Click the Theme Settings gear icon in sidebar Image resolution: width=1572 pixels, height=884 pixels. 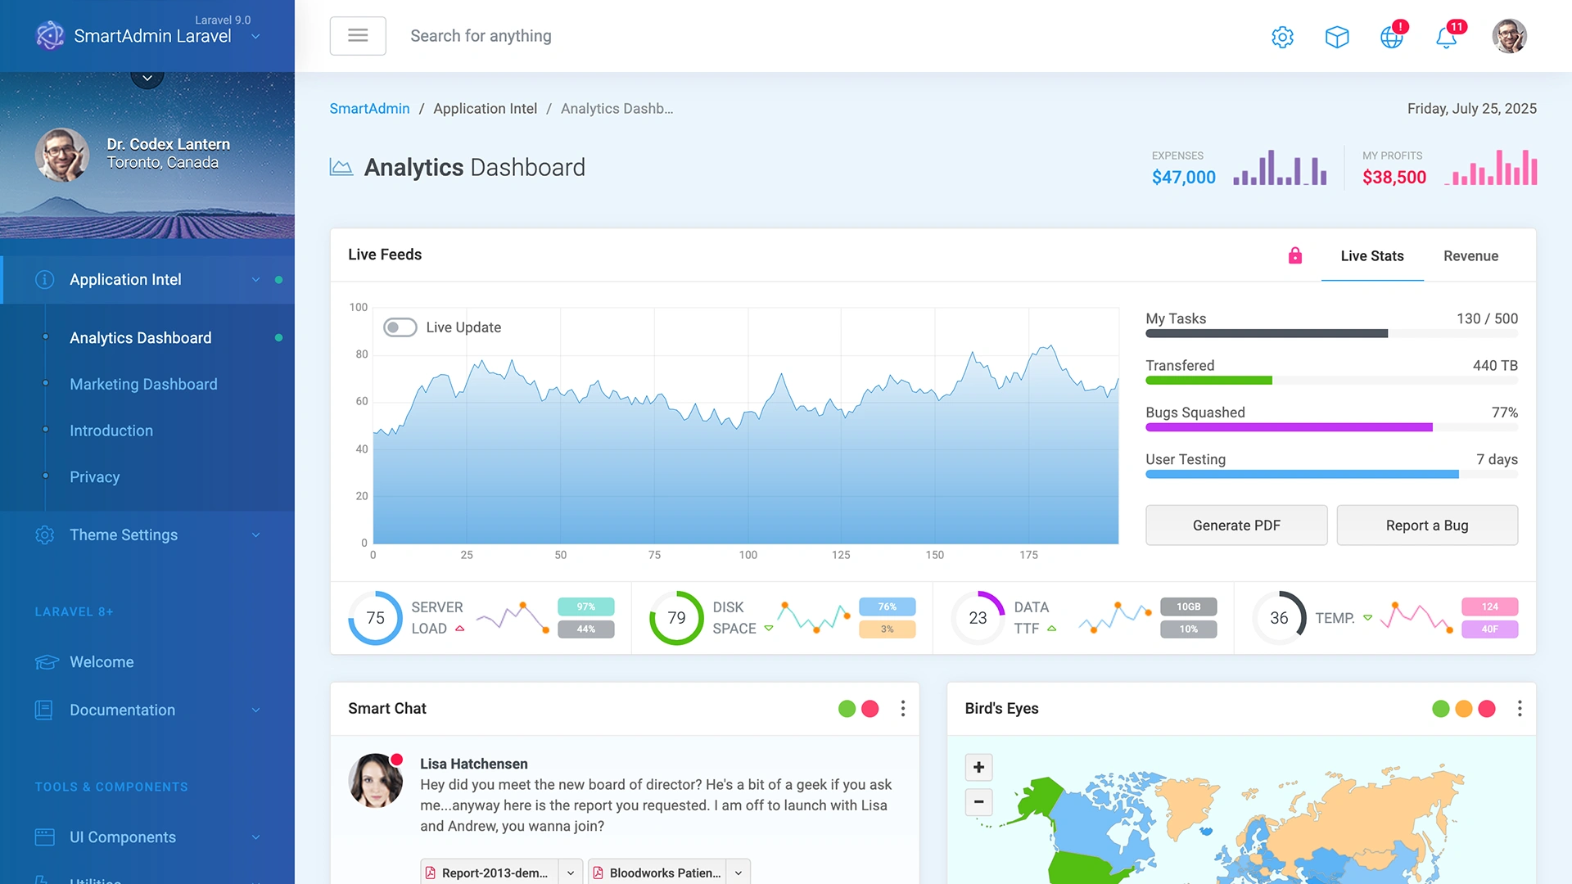tap(44, 534)
